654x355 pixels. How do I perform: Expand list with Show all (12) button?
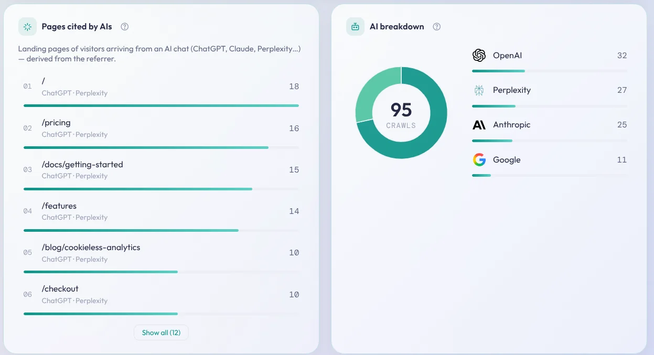[x=161, y=332]
